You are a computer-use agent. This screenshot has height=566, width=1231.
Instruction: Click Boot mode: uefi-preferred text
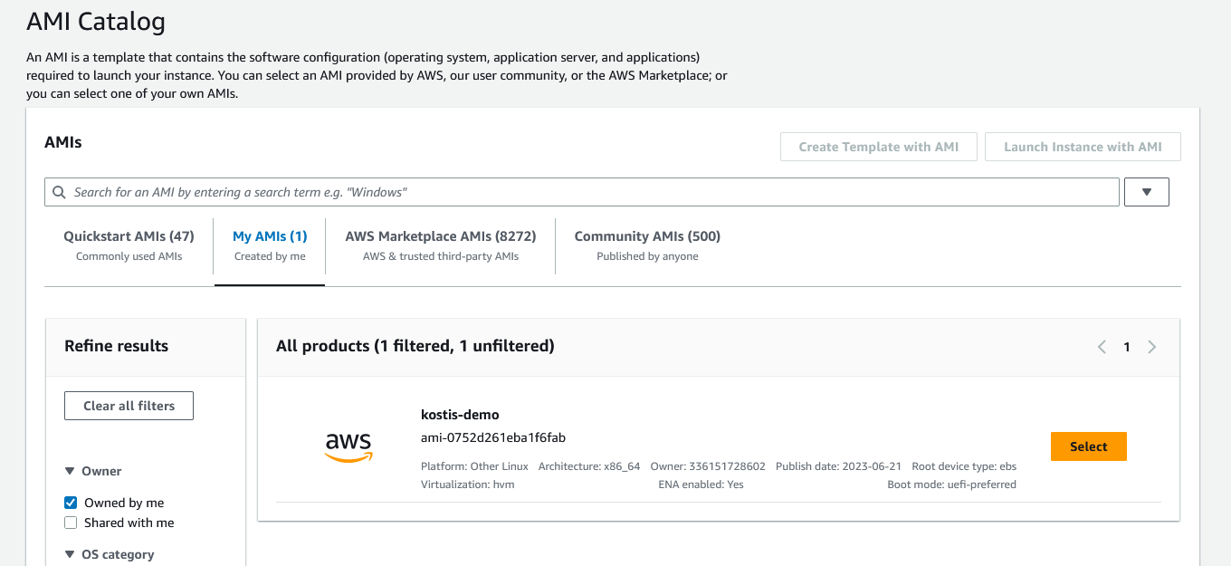[x=951, y=484]
